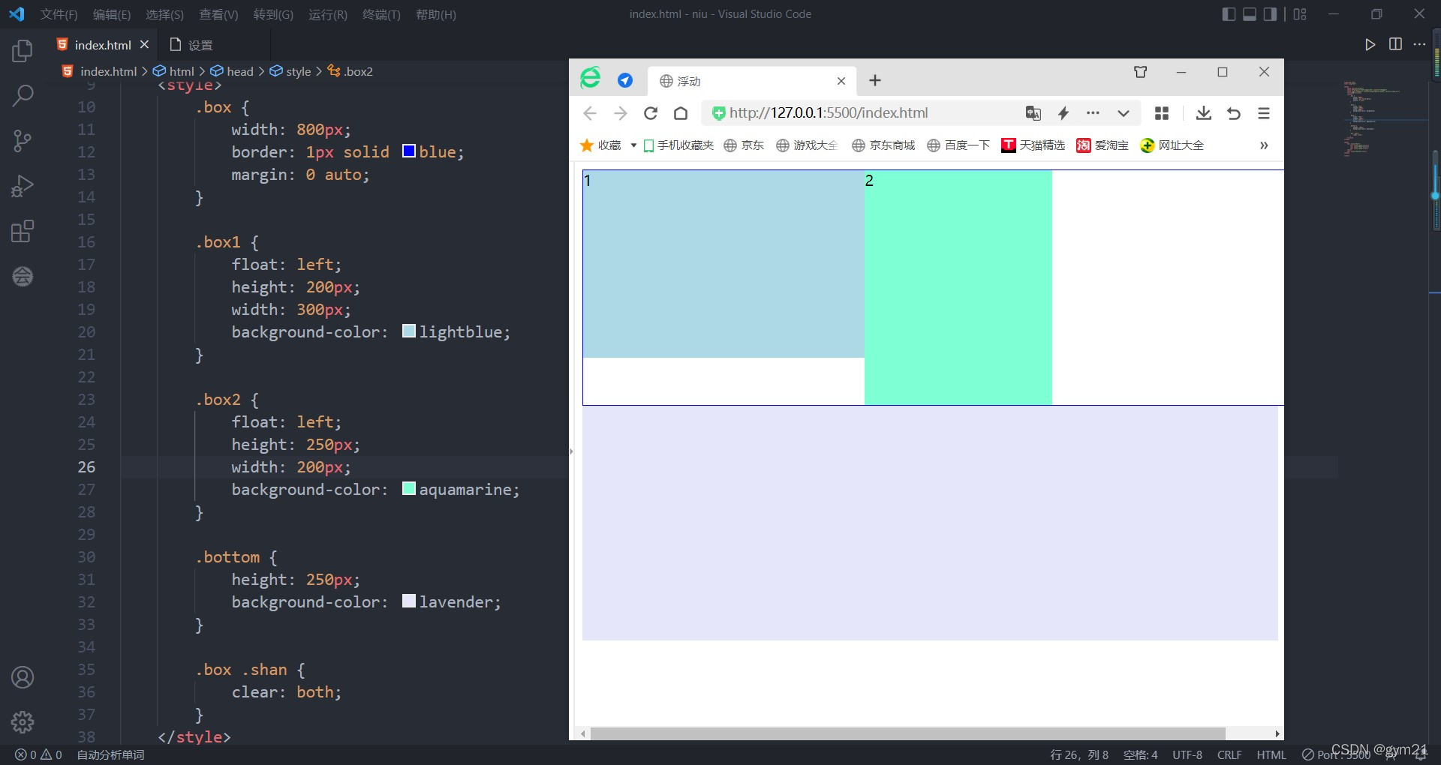Image resolution: width=1441 pixels, height=765 pixels.
Task: Click html in the breadcrumb
Action: [182, 71]
